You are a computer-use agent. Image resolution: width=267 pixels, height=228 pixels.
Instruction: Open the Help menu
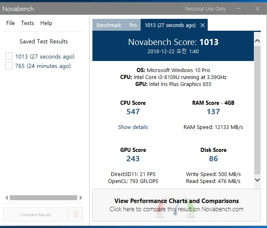(46, 23)
